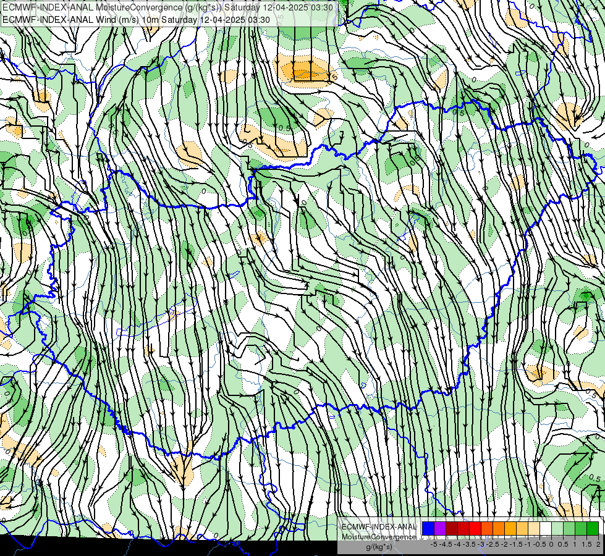Click the '-2' legend tick label
605x556 pixels.
point(504,544)
